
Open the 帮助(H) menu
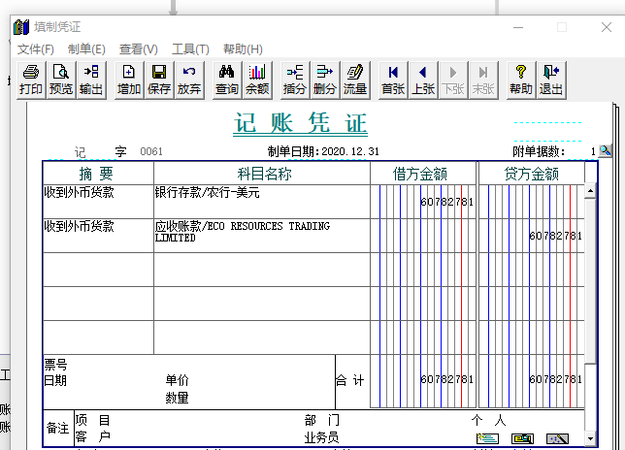243,49
